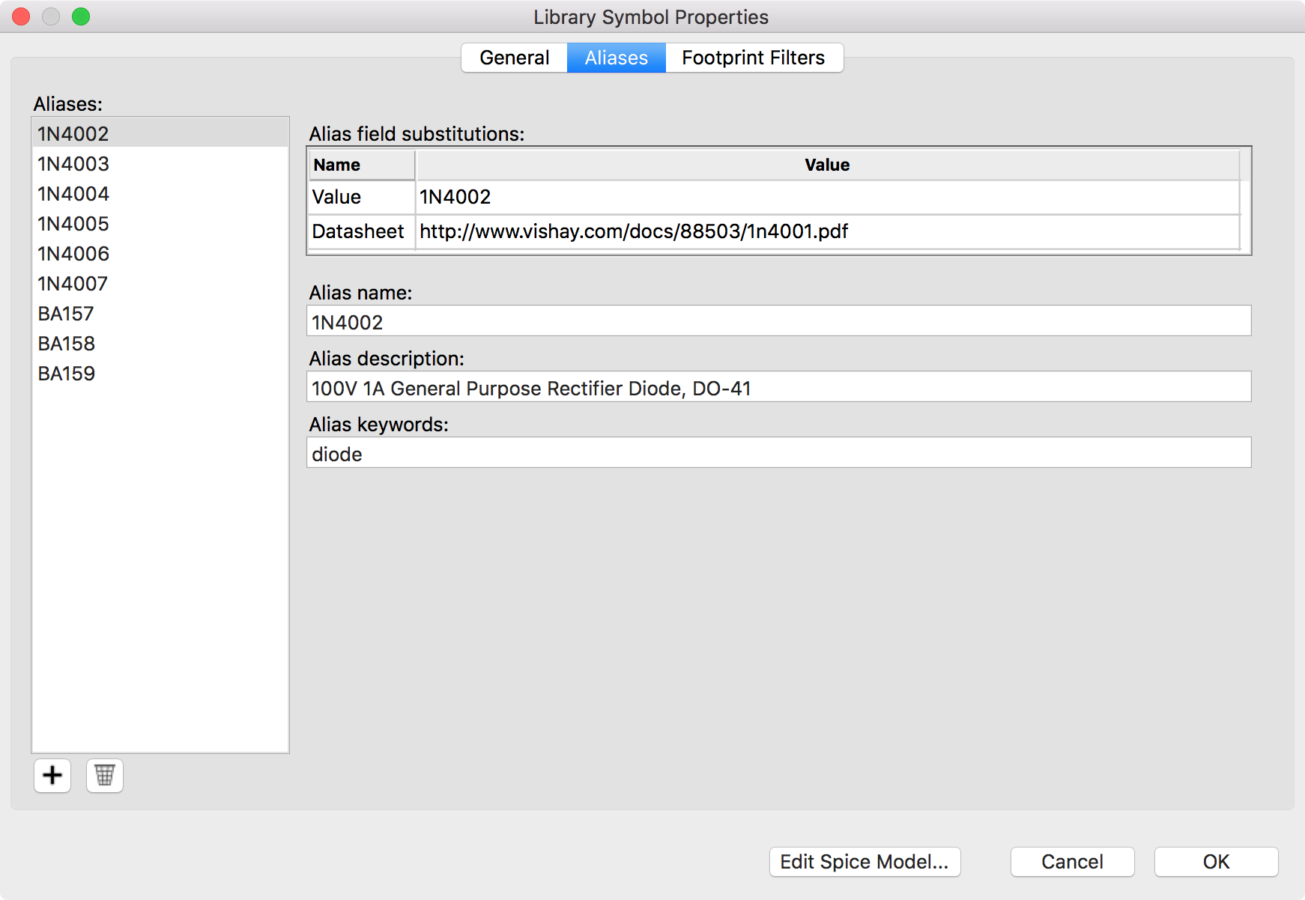Viewport: 1305px width, 900px height.
Task: Select the BA159 alias entry
Action: click(x=67, y=374)
